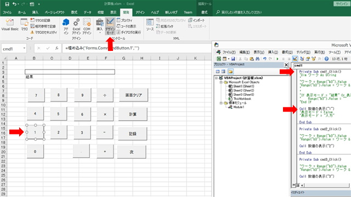
Task: Open the 書式 (Format) drawing tools tab
Action: click(204, 12)
